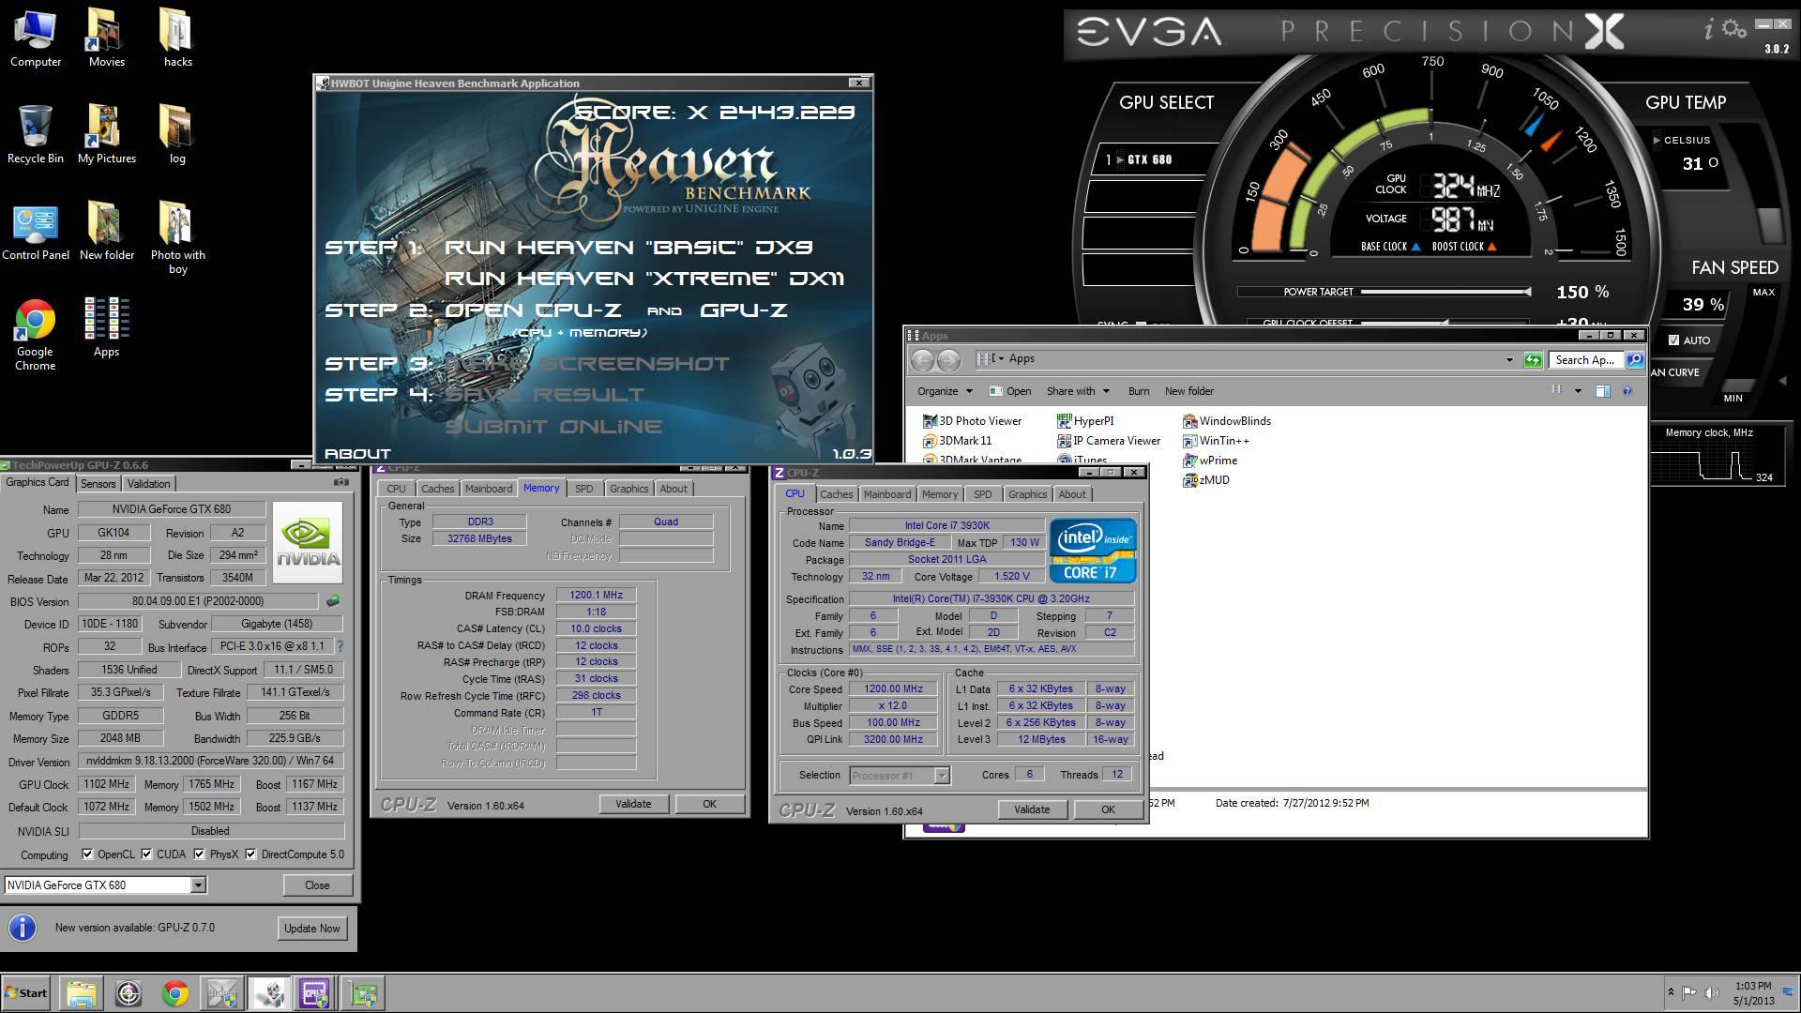Toggle the DirectCompute 5.0 checkbox in GPU-Z
Screen dimensions: 1801x1013
pyautogui.click(x=250, y=854)
